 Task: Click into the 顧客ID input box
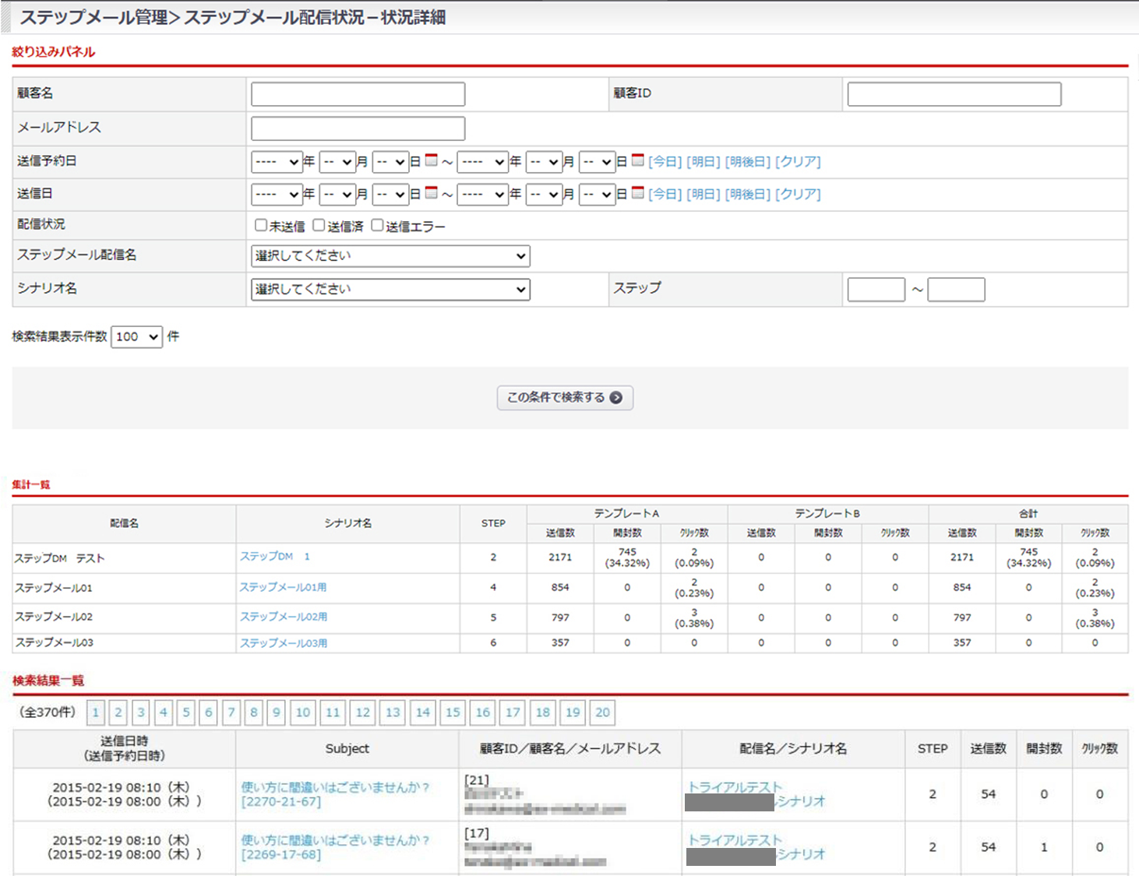(x=954, y=94)
